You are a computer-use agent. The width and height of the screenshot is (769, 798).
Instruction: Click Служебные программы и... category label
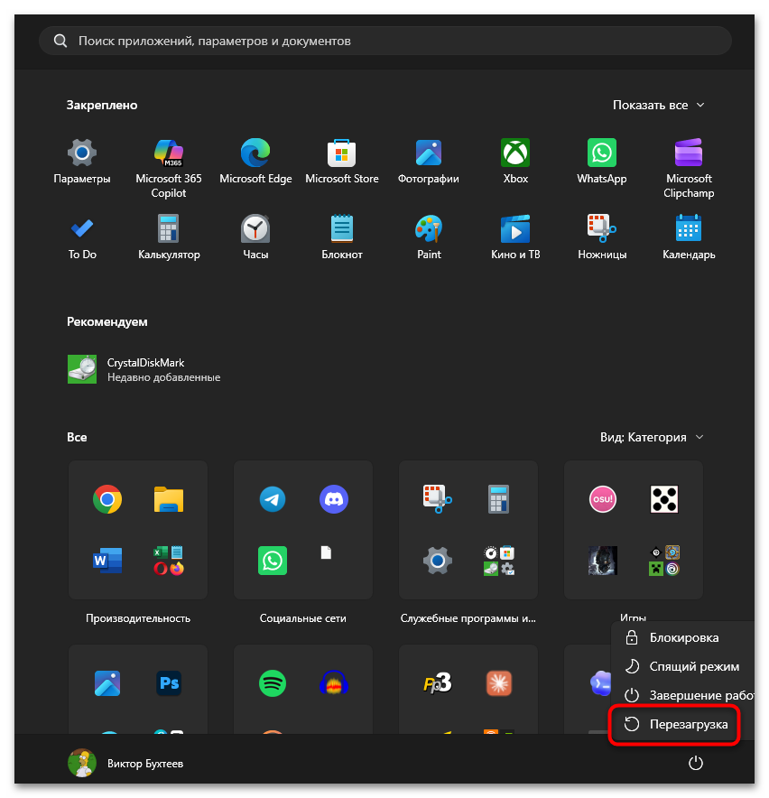(x=468, y=618)
